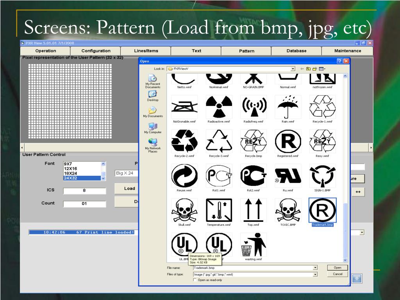The height and width of the screenshot is (300, 400).
Task: Expand the File name dropdown arrow
Action: (315, 268)
